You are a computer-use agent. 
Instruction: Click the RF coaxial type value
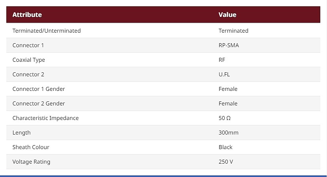tap(222, 60)
